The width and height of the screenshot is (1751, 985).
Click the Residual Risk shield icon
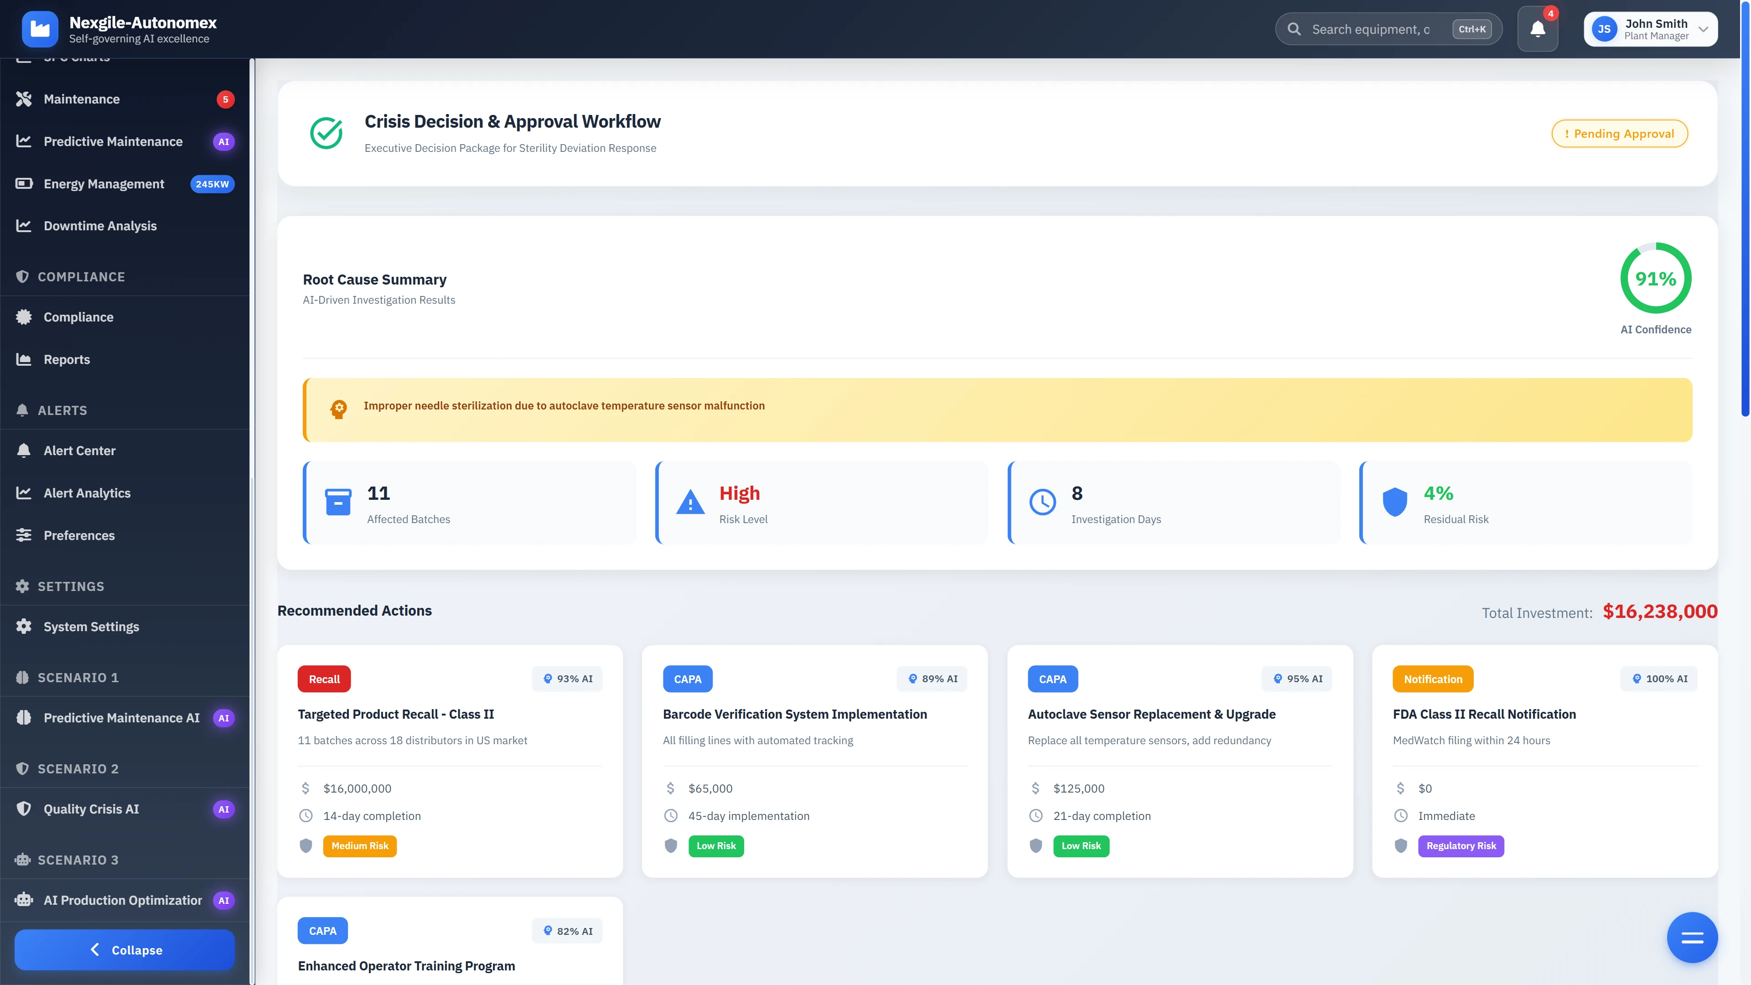(x=1394, y=503)
